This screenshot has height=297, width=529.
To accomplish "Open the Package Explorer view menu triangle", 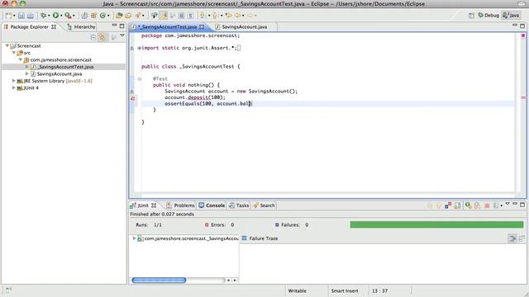I will click(122, 35).
